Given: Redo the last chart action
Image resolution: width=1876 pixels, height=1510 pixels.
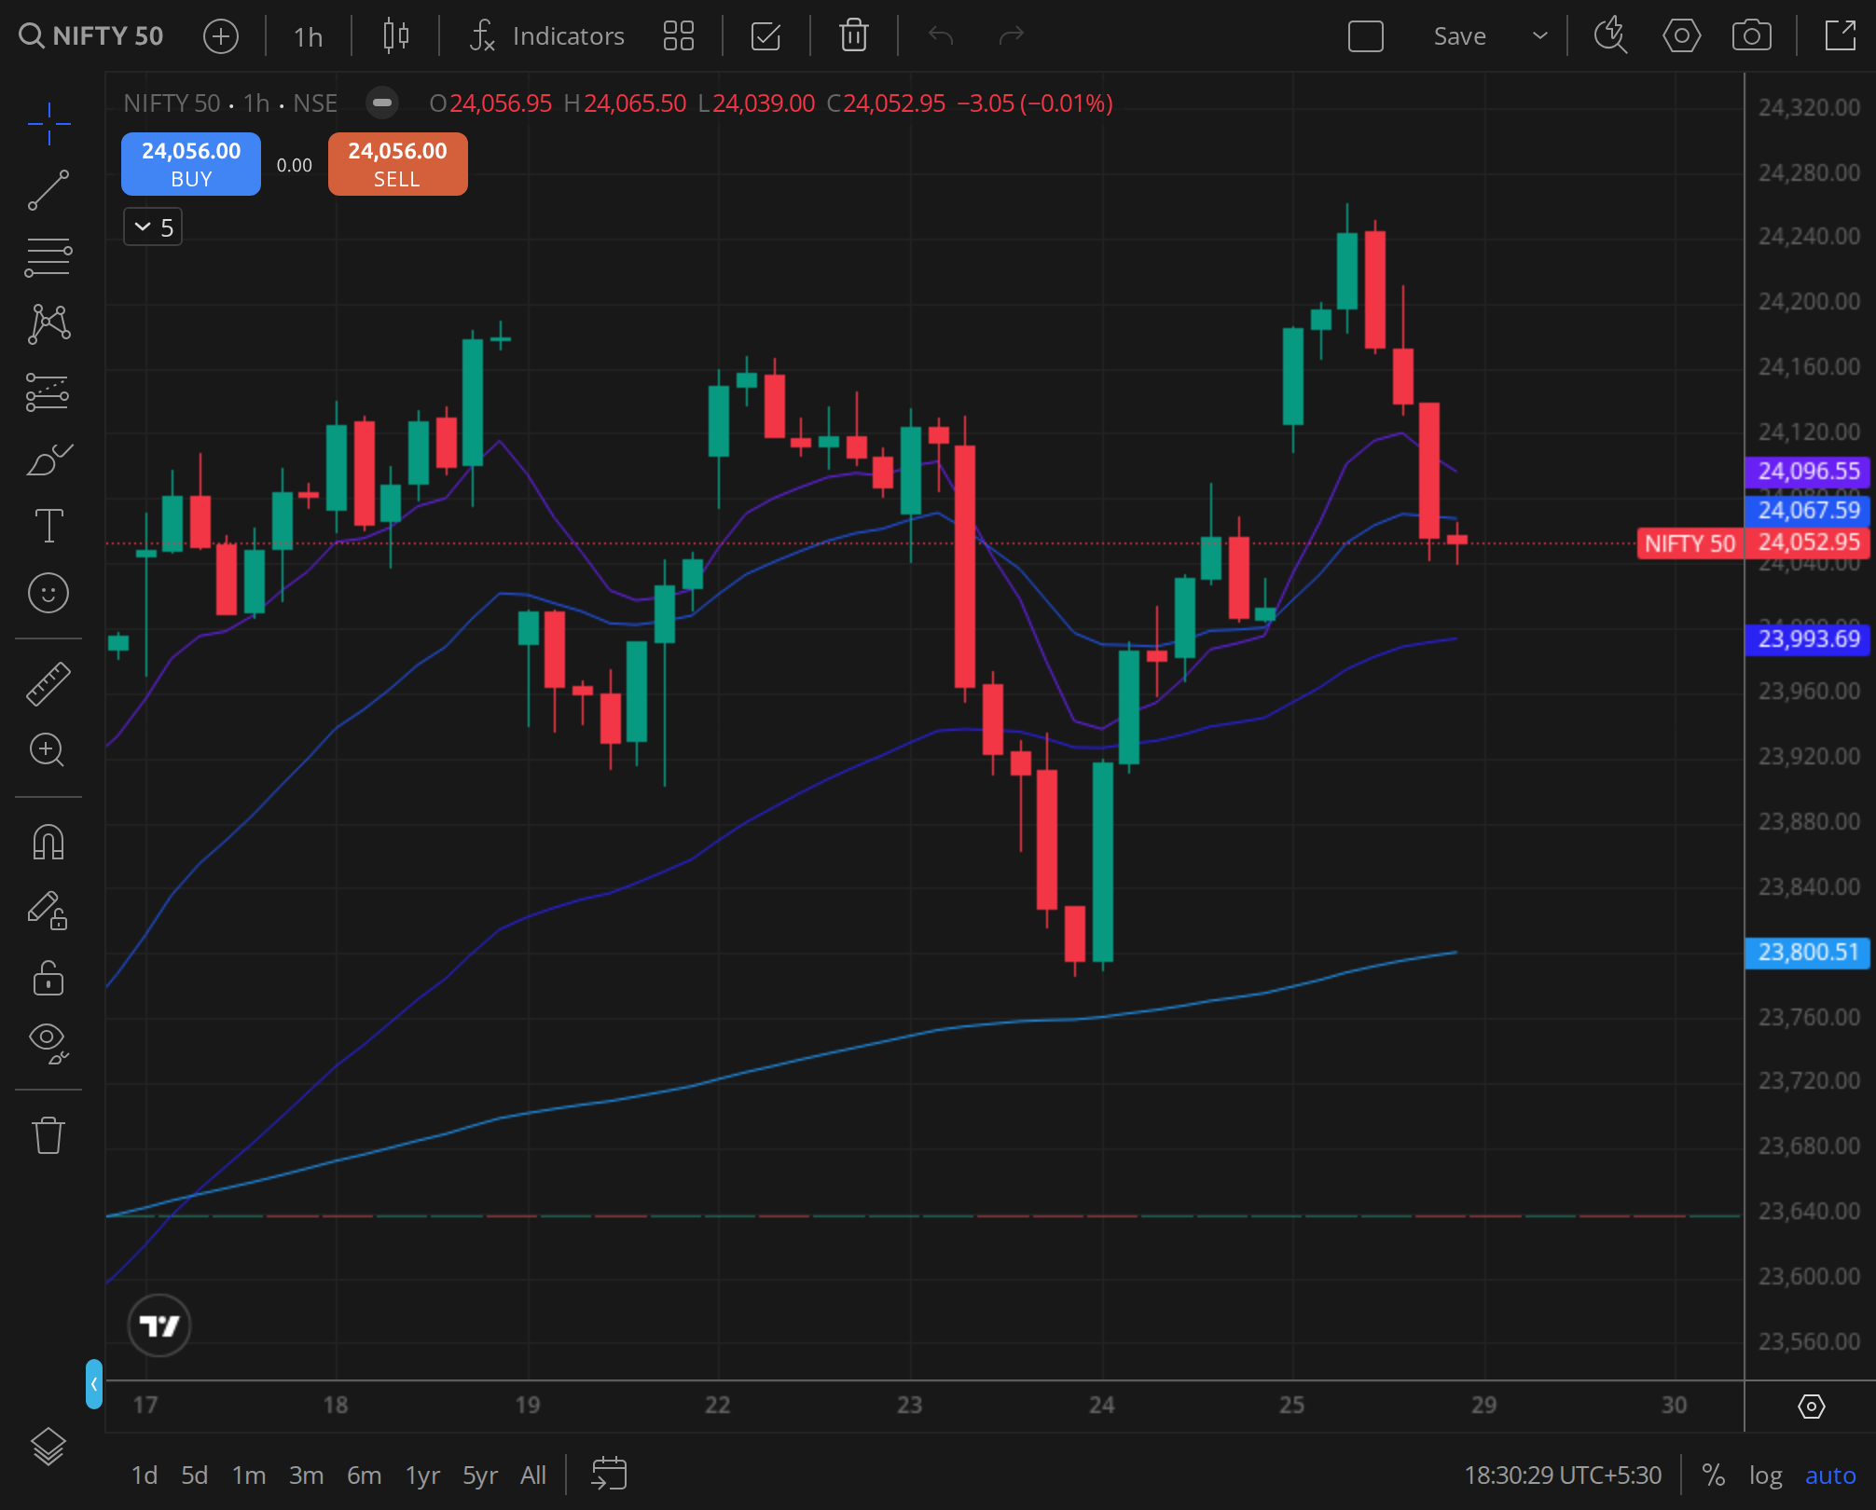Looking at the screenshot, I should point(1012,36).
